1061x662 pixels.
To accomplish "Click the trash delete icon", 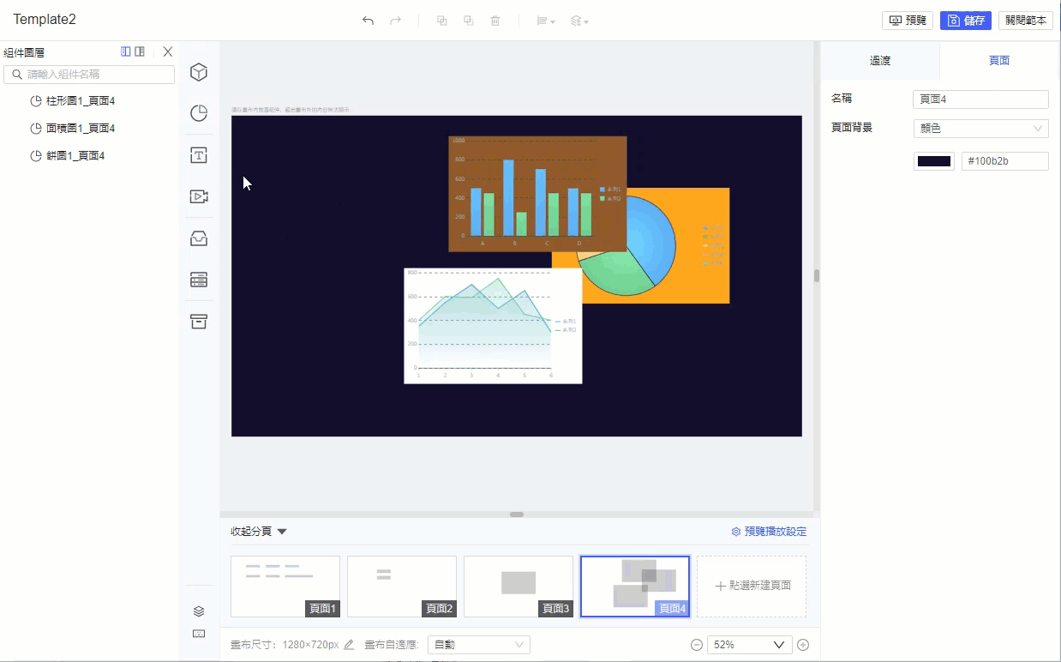I will point(495,21).
